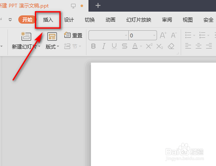Toggle superscript X² formatting
Screen dimensions: 216x166
point(149,46)
